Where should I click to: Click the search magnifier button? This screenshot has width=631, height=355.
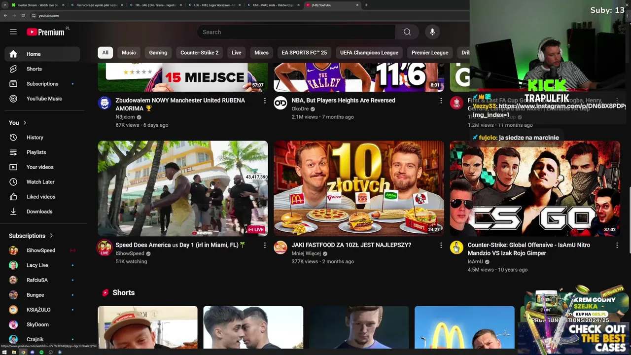[x=407, y=32]
